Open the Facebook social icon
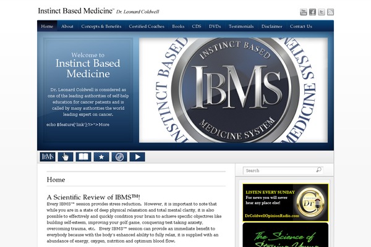The height and width of the screenshot is (247, 371). (312, 12)
